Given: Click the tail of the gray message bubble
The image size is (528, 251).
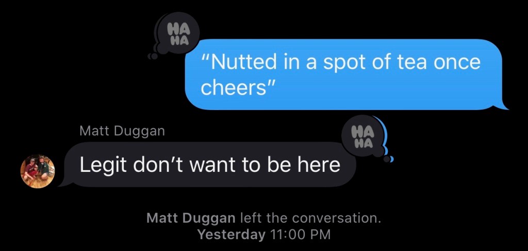Looking at the screenshot, I should coord(63,184).
